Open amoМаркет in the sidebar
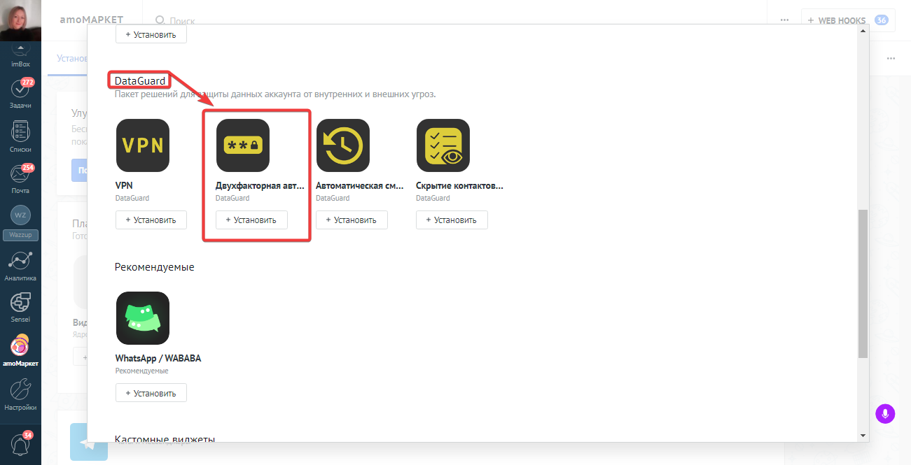The width and height of the screenshot is (911, 465). pos(20,352)
